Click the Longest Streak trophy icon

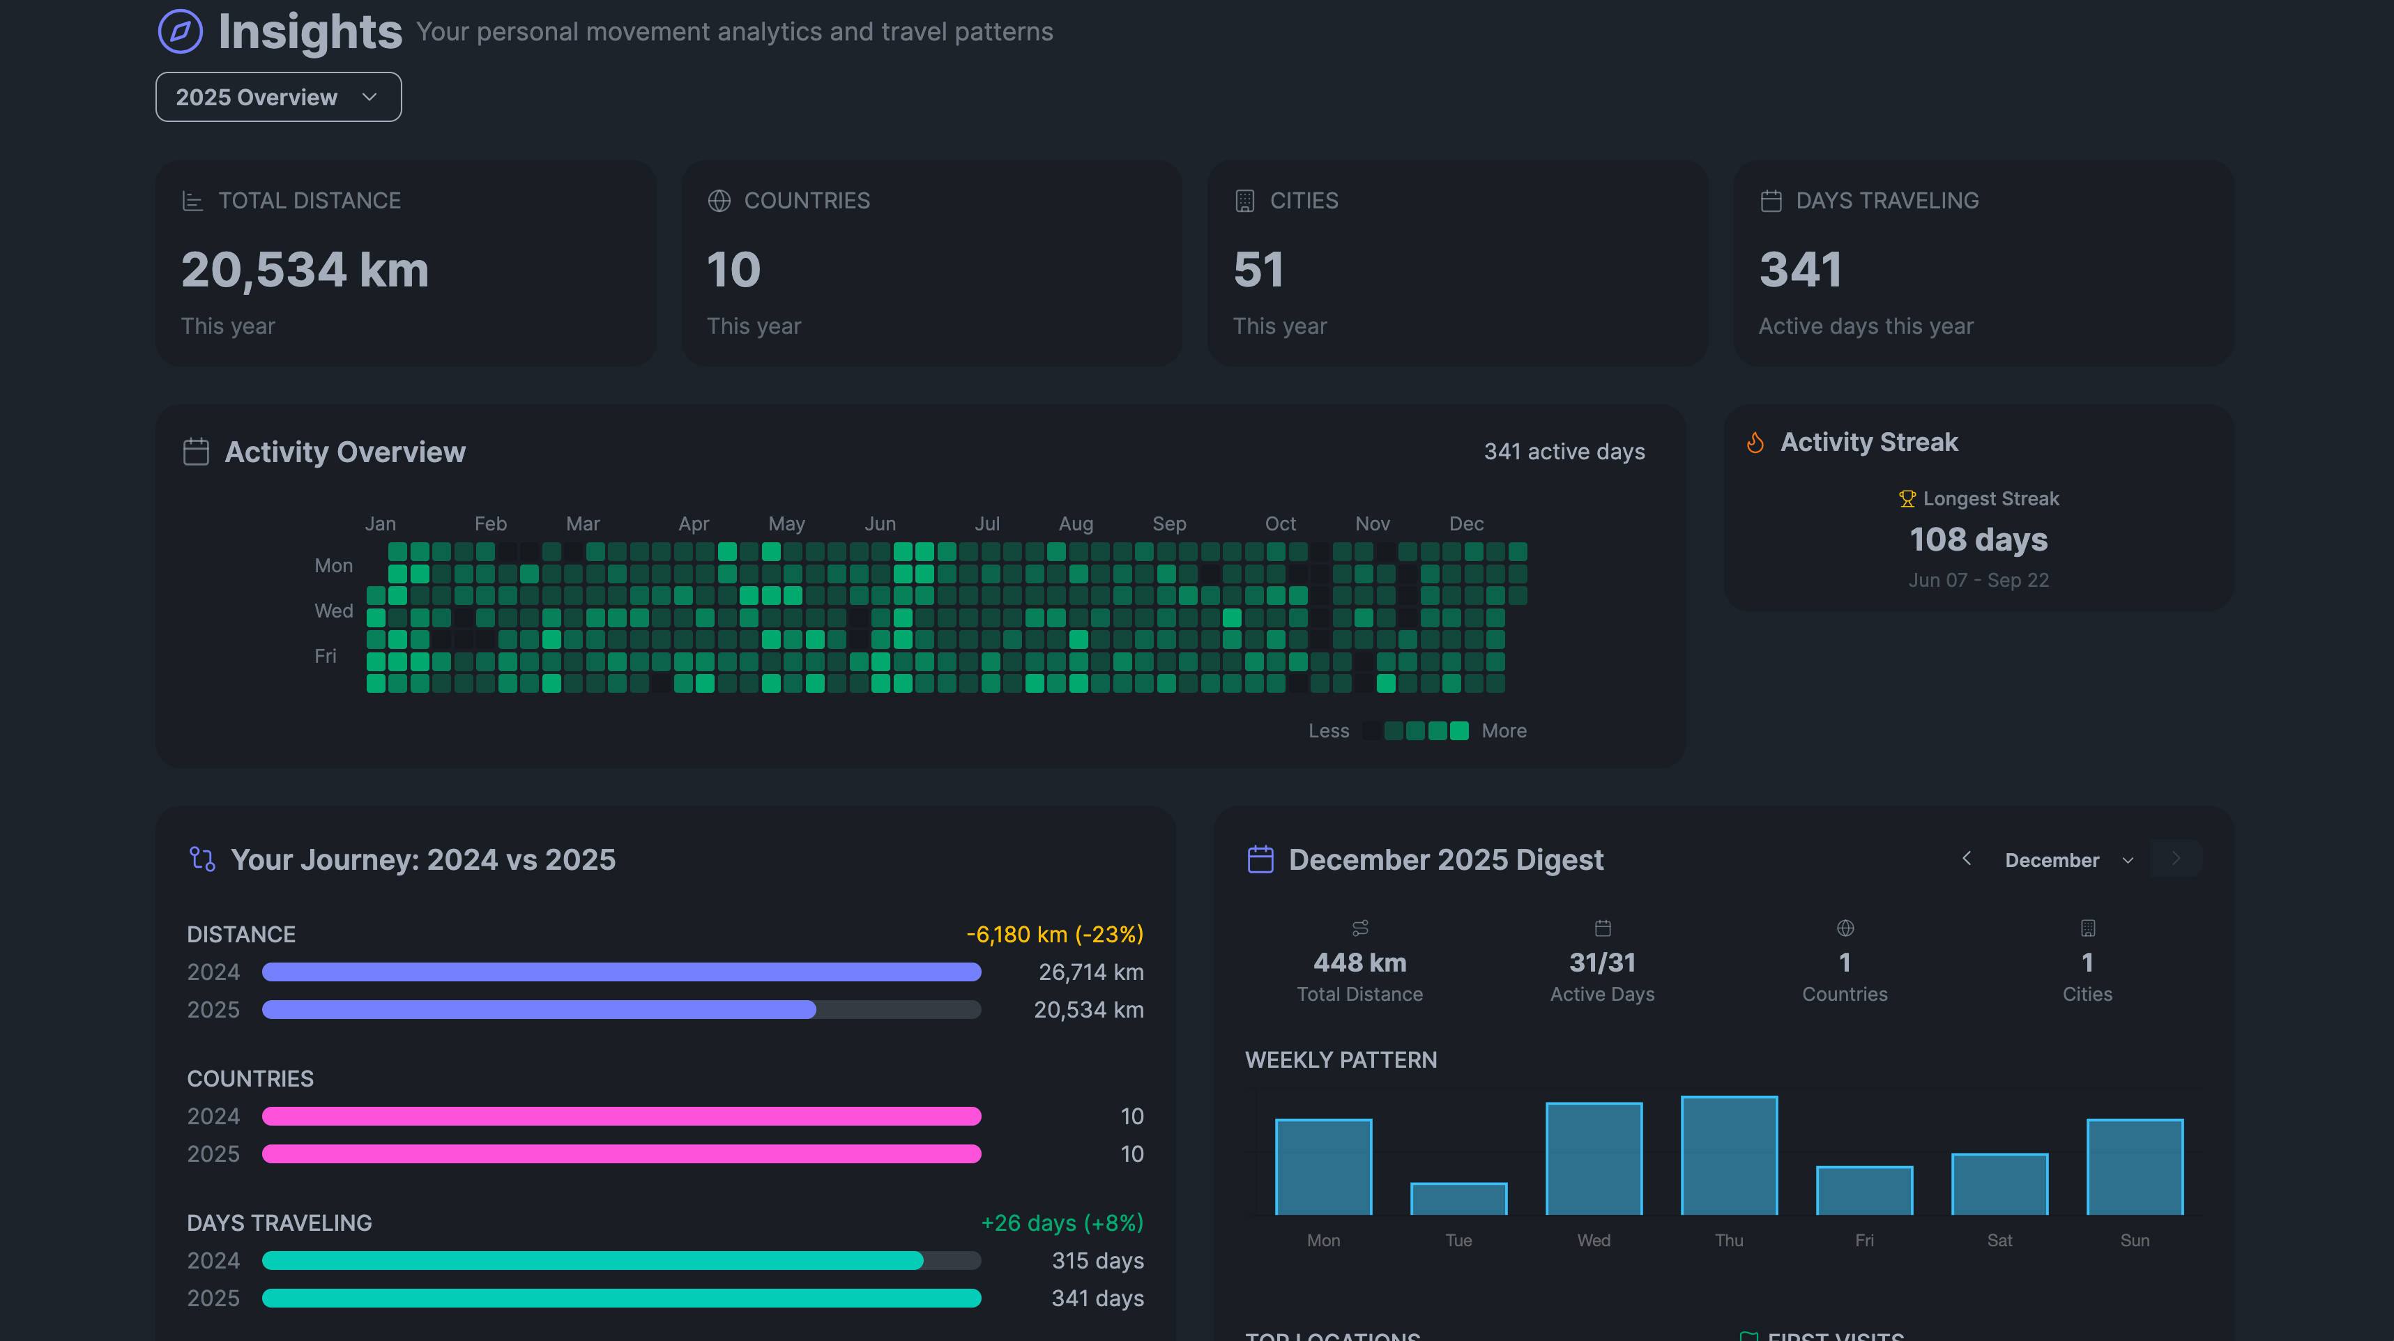[1907, 499]
